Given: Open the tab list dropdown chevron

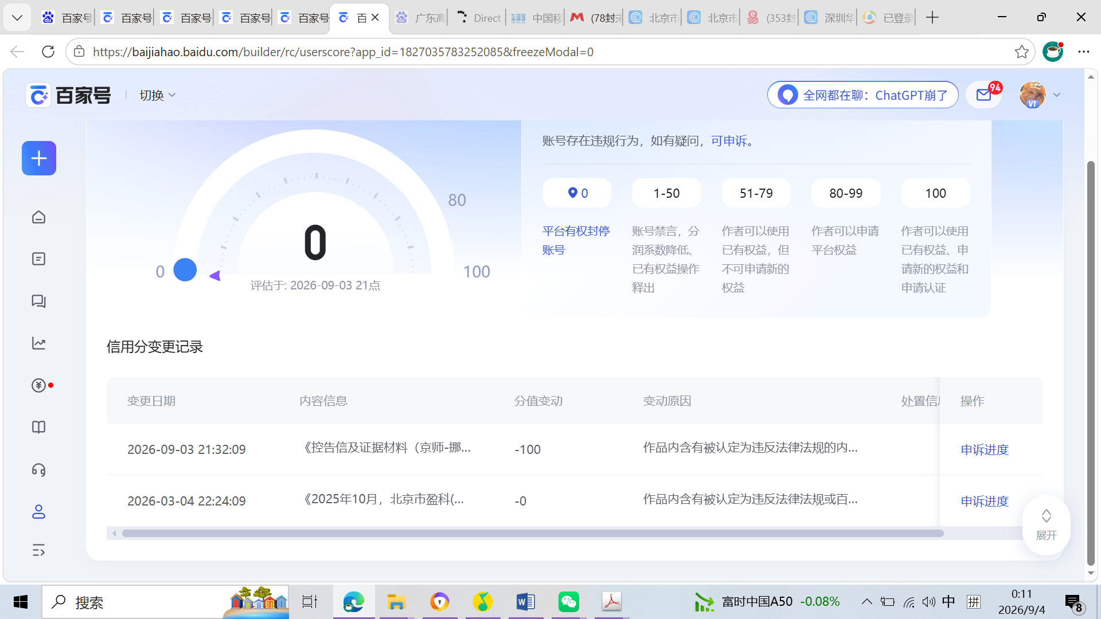Looking at the screenshot, I should (17, 18).
